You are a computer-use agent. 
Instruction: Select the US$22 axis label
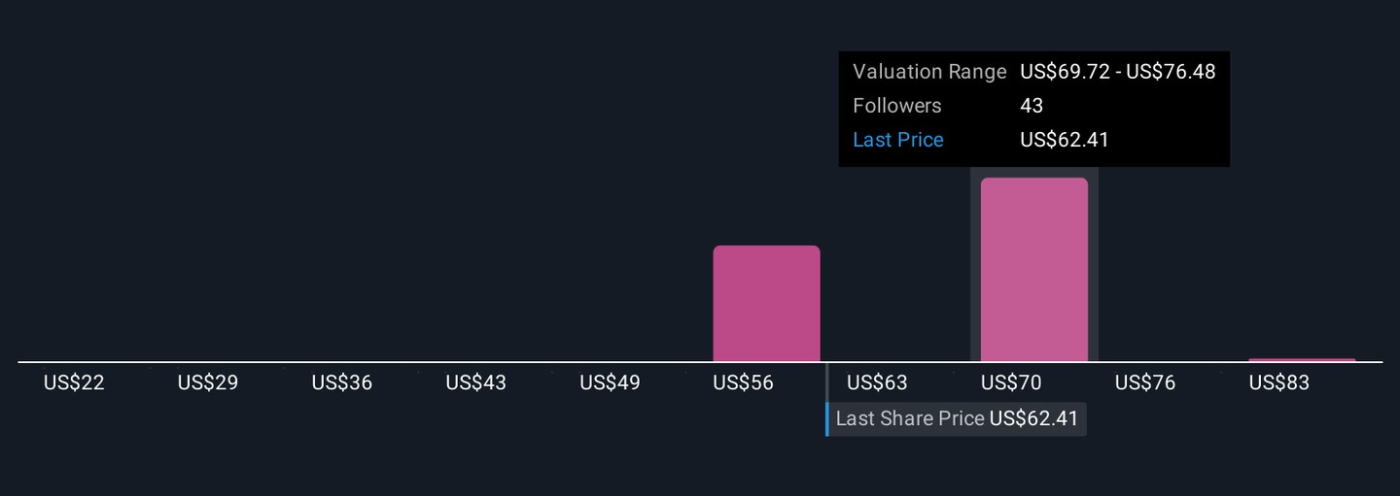click(x=74, y=382)
